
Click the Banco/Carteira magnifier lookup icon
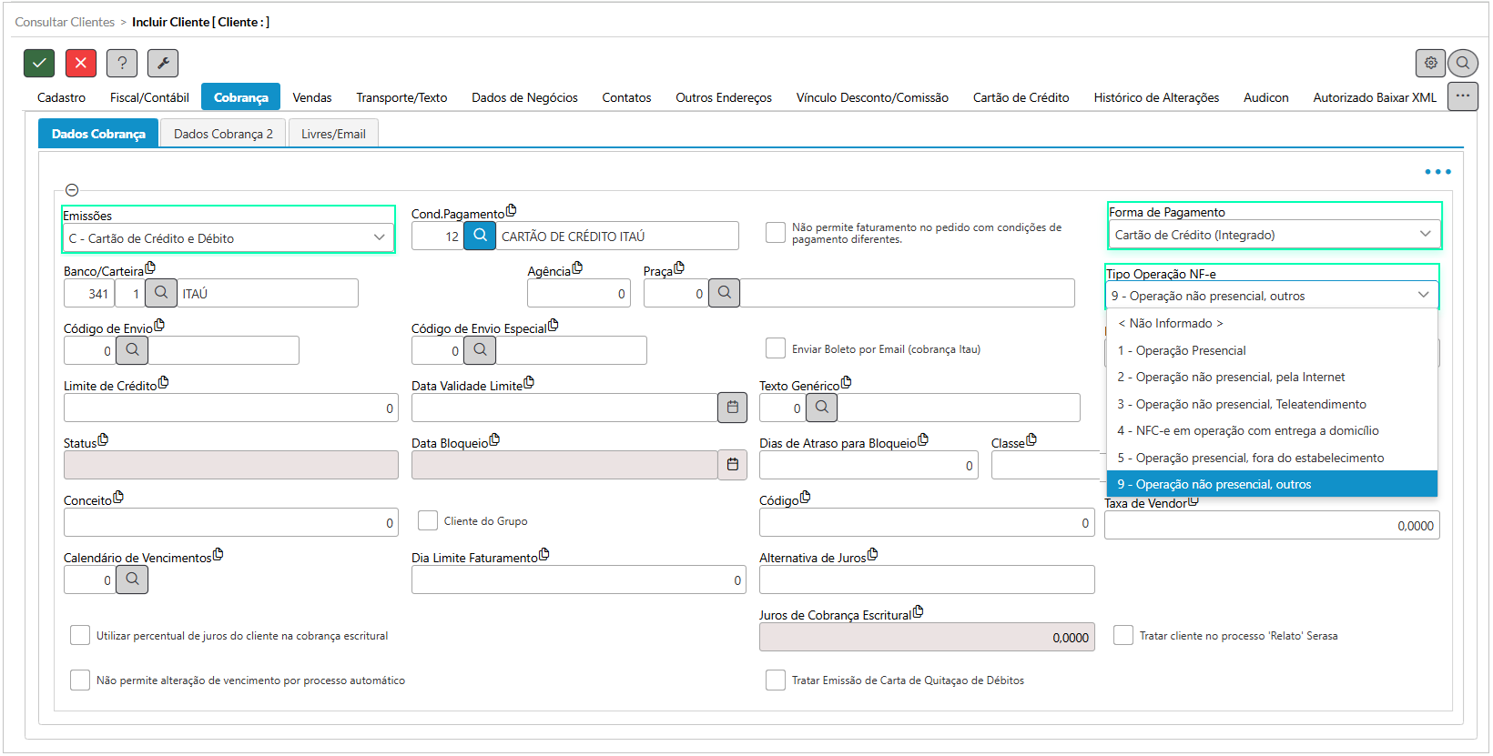161,293
